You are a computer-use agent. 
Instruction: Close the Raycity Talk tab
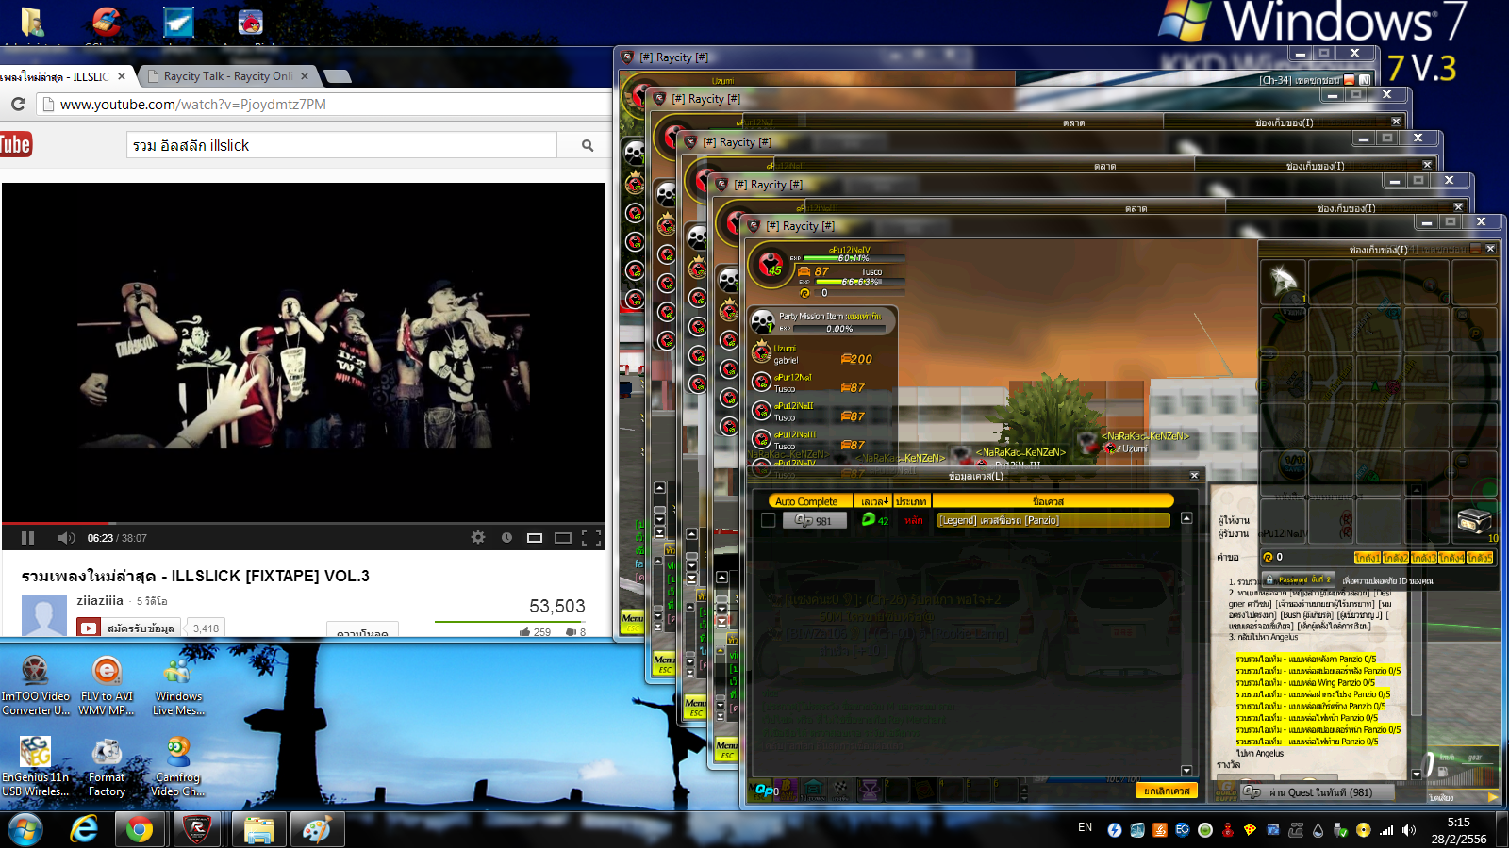305,76
